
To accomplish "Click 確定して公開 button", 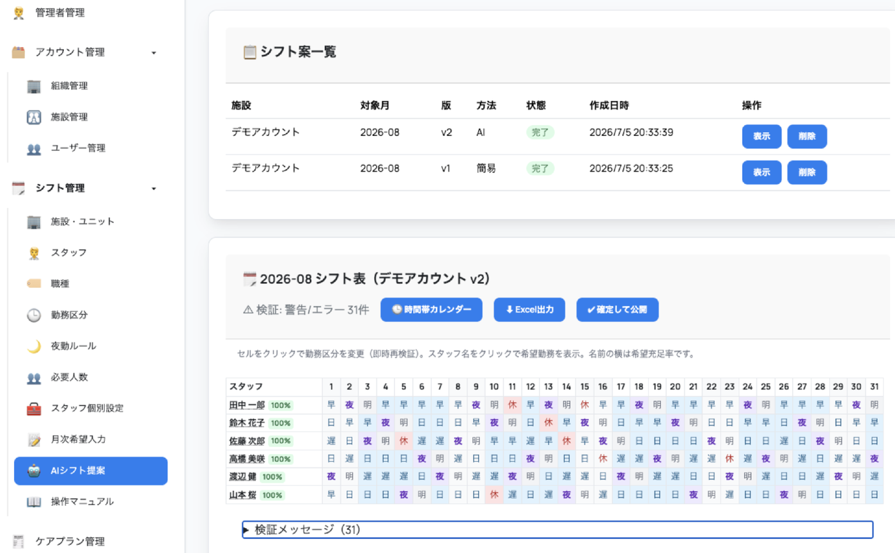I will click(618, 310).
